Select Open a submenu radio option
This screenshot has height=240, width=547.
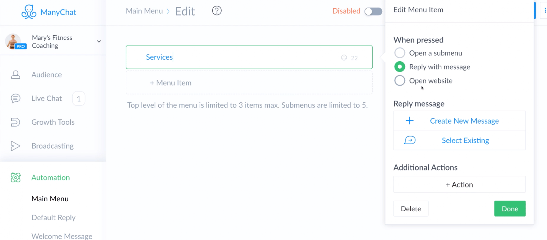400,53
